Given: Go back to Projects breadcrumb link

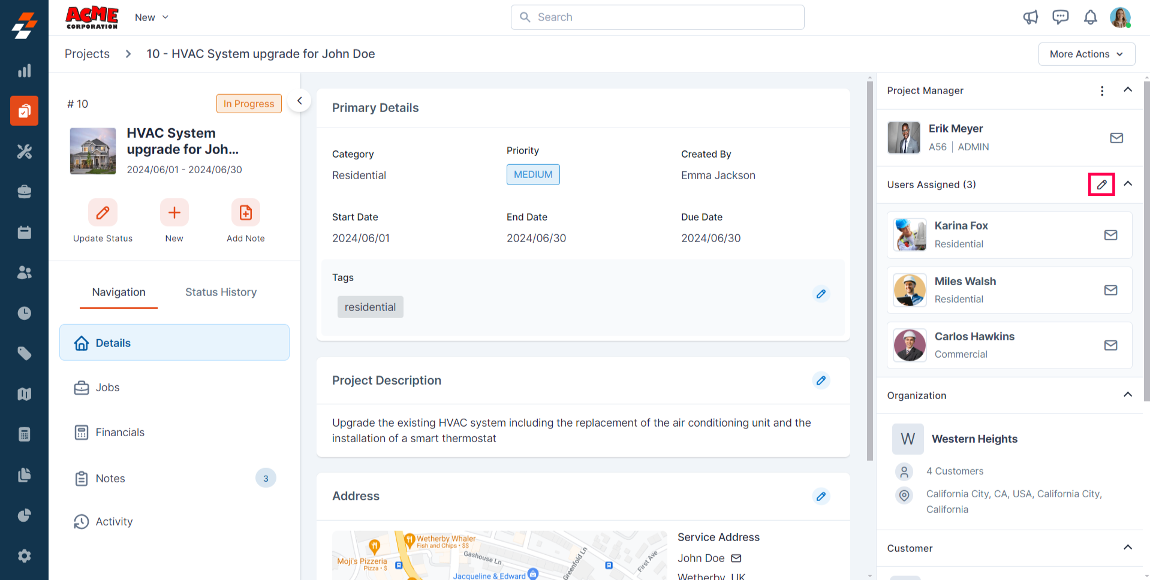Looking at the screenshot, I should [x=87, y=54].
